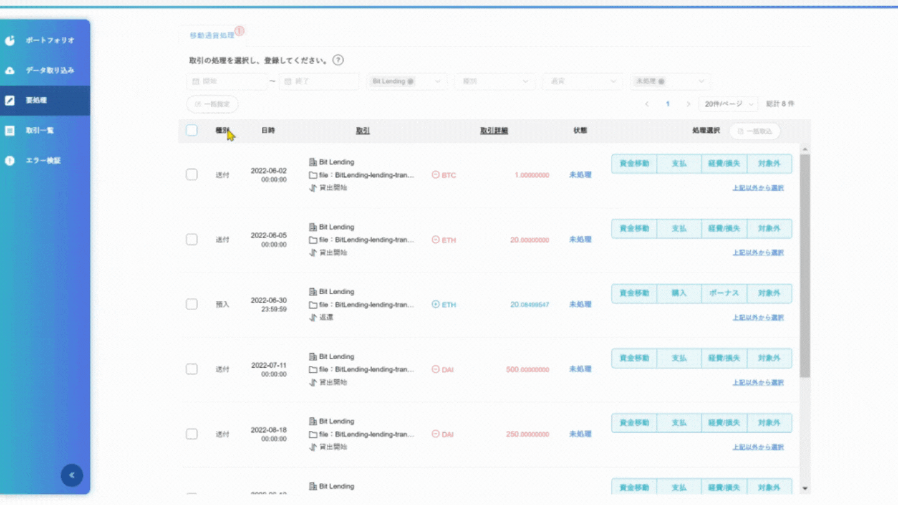Open ポートフォリオ in the sidebar
Screen dimensions: 898x505
coord(45,41)
